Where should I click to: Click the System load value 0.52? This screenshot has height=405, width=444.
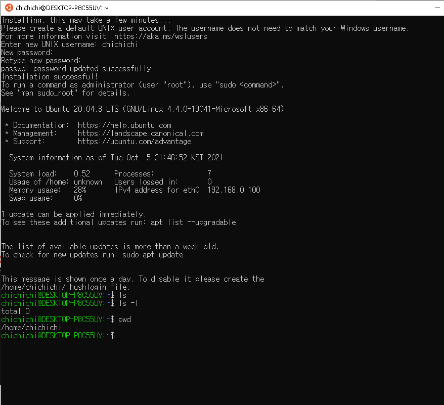point(82,173)
